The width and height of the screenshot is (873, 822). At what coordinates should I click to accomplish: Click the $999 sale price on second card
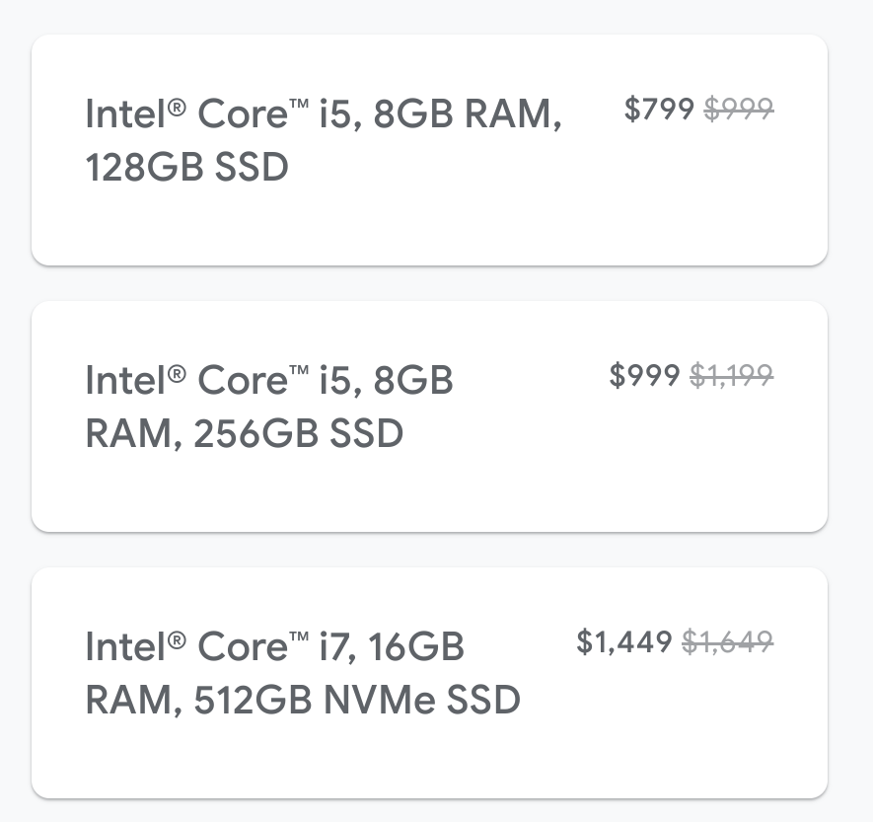[644, 374]
